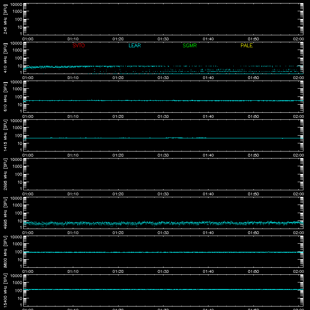Image resolution: width=310 pixels, height=310 pixels.
Task: Click the 4995 MHz [SFU] axis title
Action: point(5,213)
